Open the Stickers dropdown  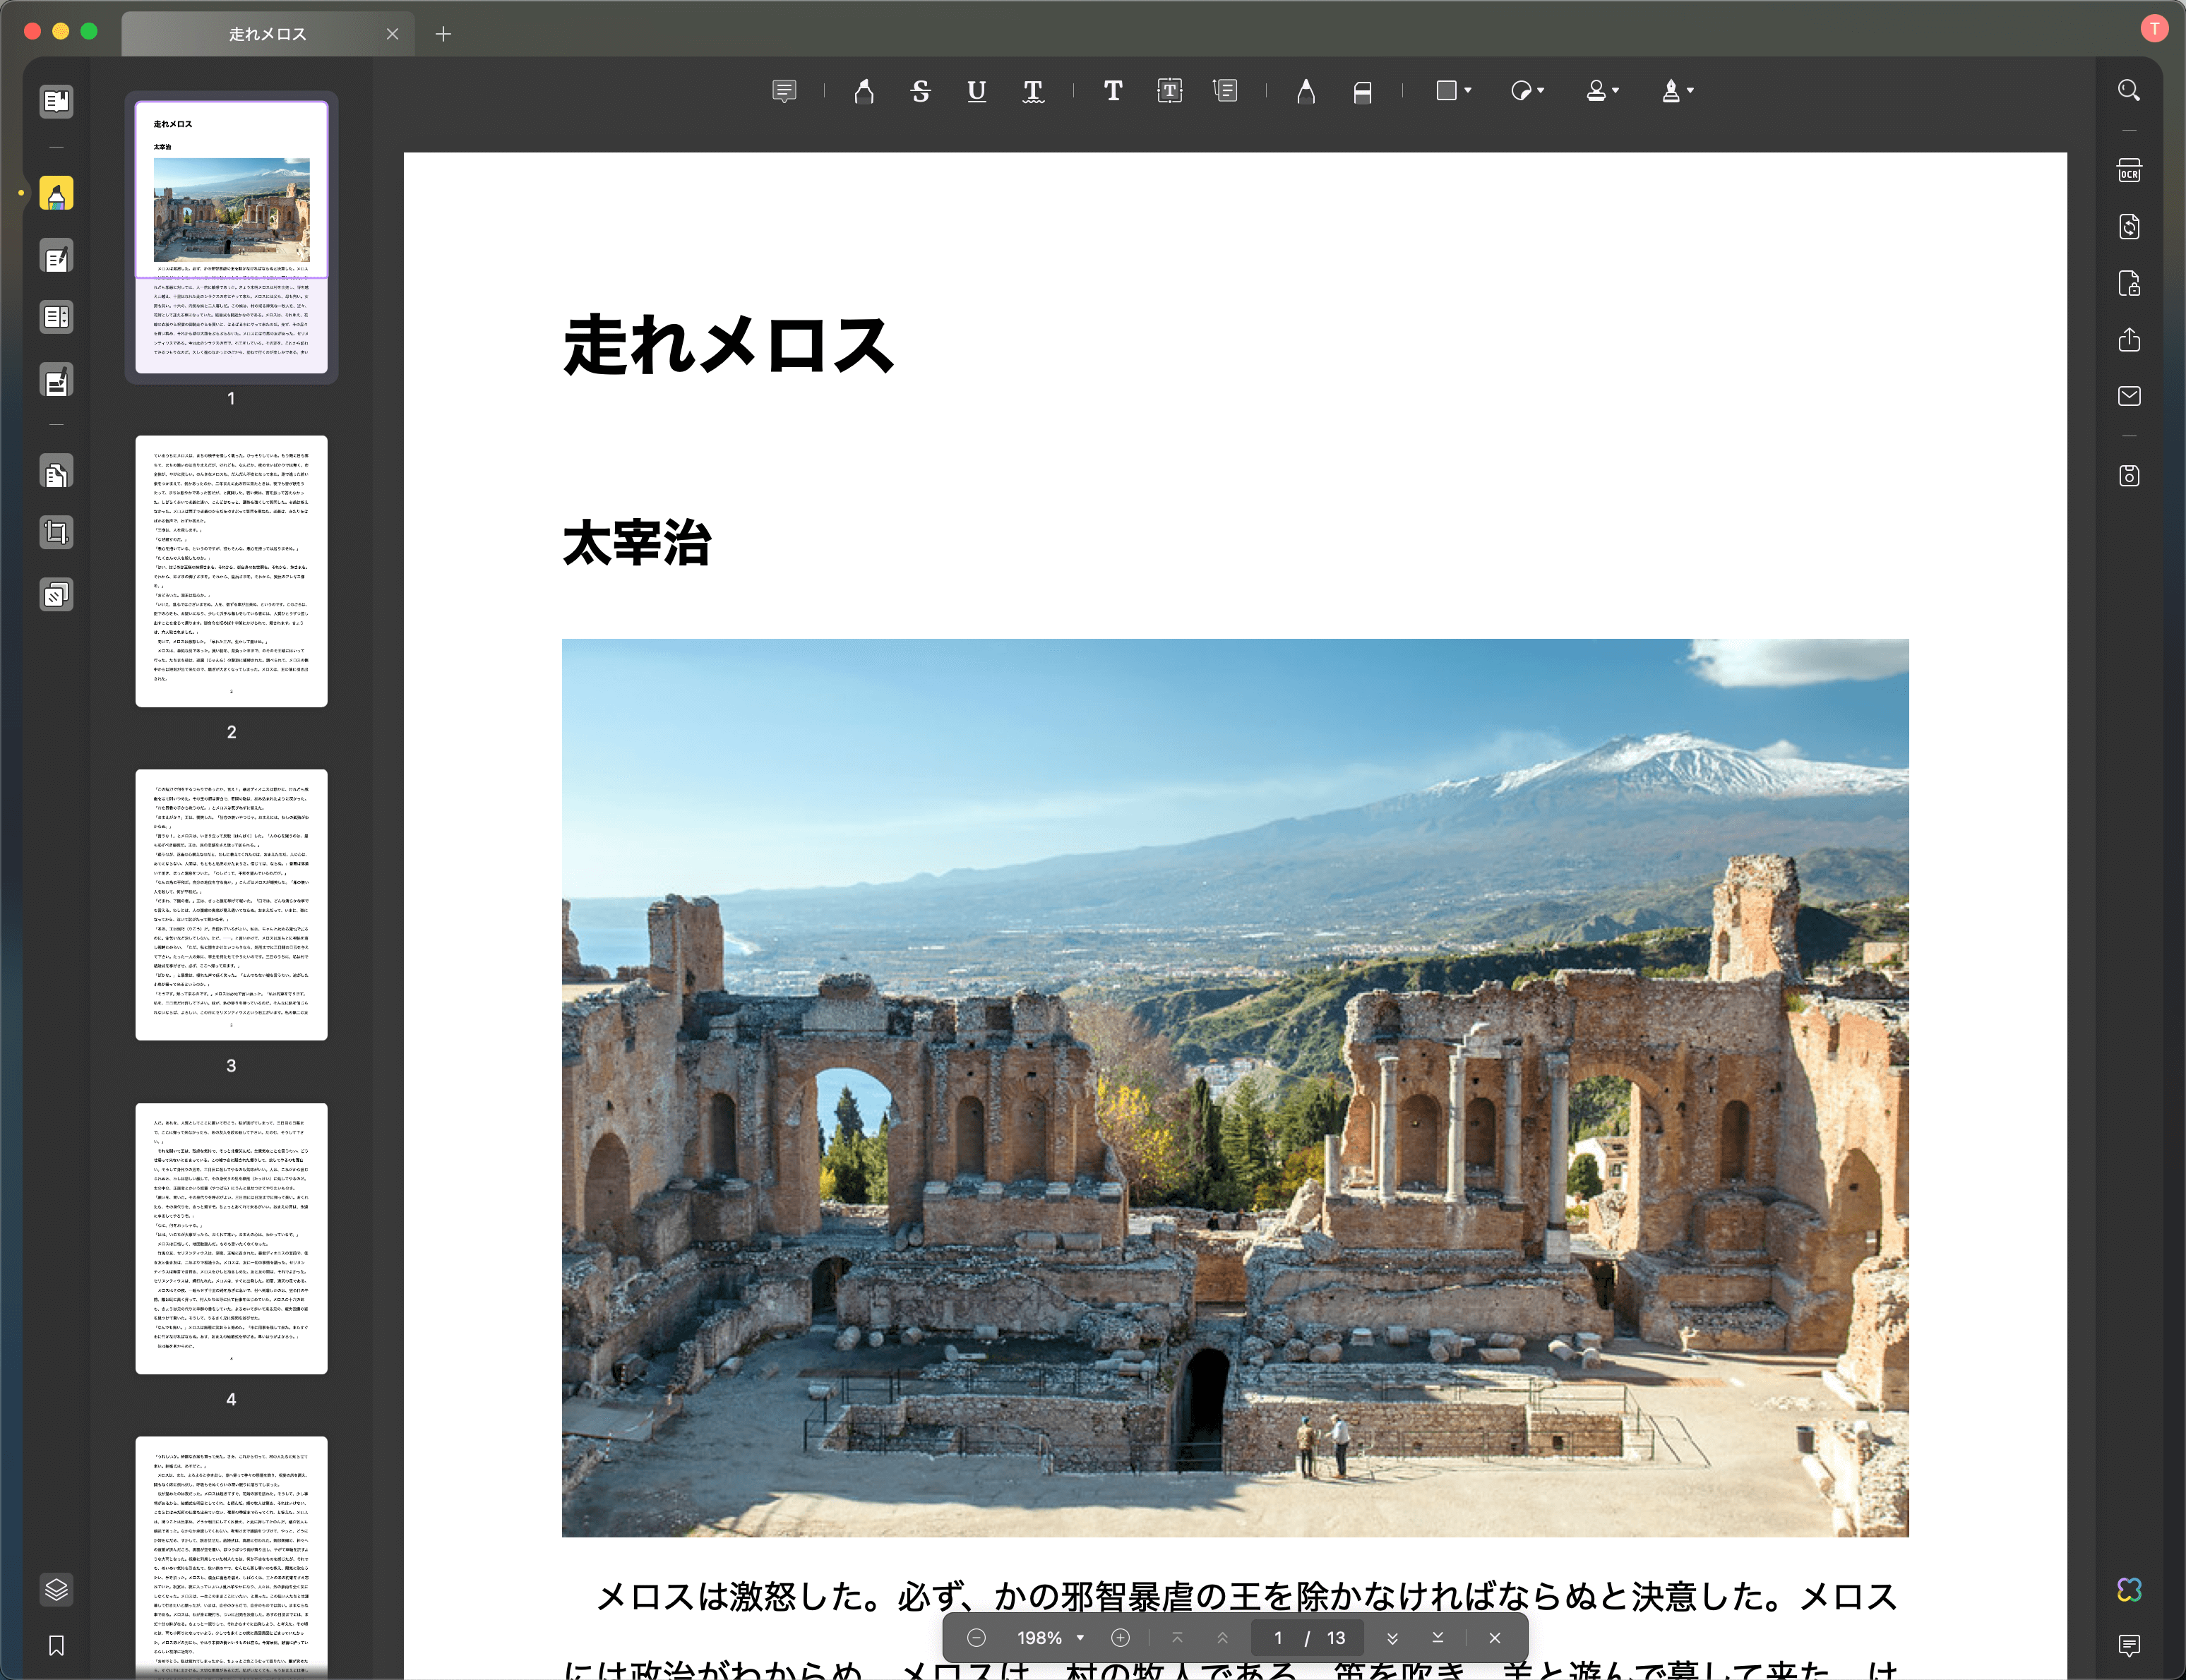[x=1527, y=91]
